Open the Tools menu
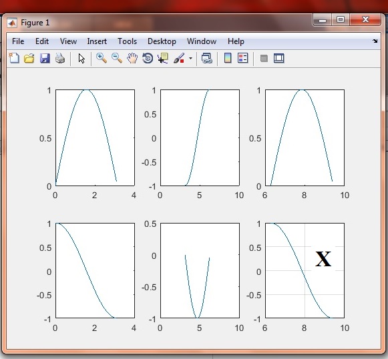388x359 pixels. 127,41
